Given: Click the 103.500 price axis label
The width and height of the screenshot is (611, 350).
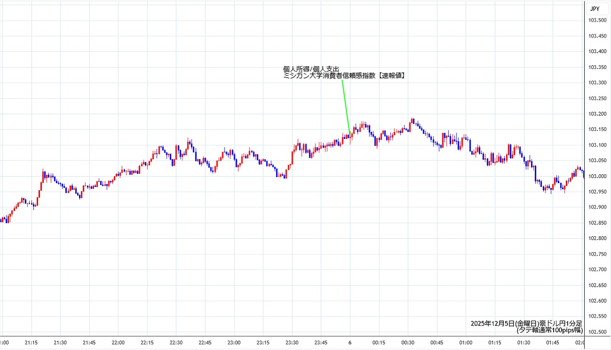Looking at the screenshot, I should click(597, 20).
